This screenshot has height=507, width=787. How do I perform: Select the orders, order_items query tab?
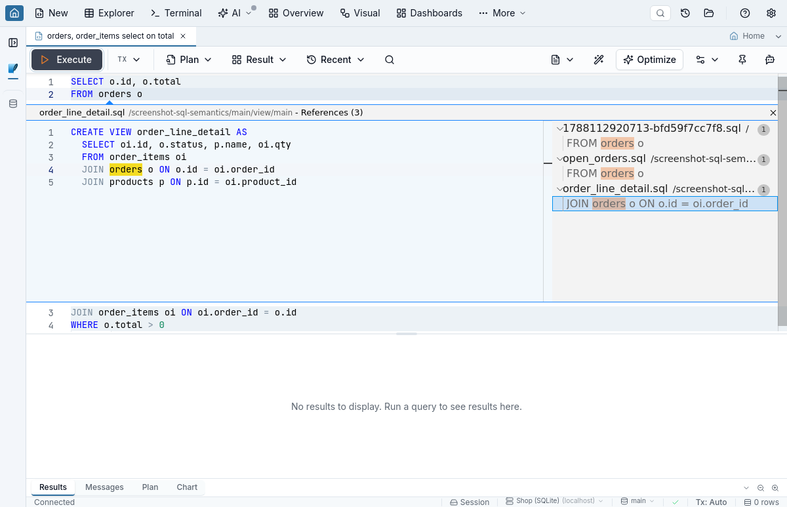pyautogui.click(x=110, y=36)
